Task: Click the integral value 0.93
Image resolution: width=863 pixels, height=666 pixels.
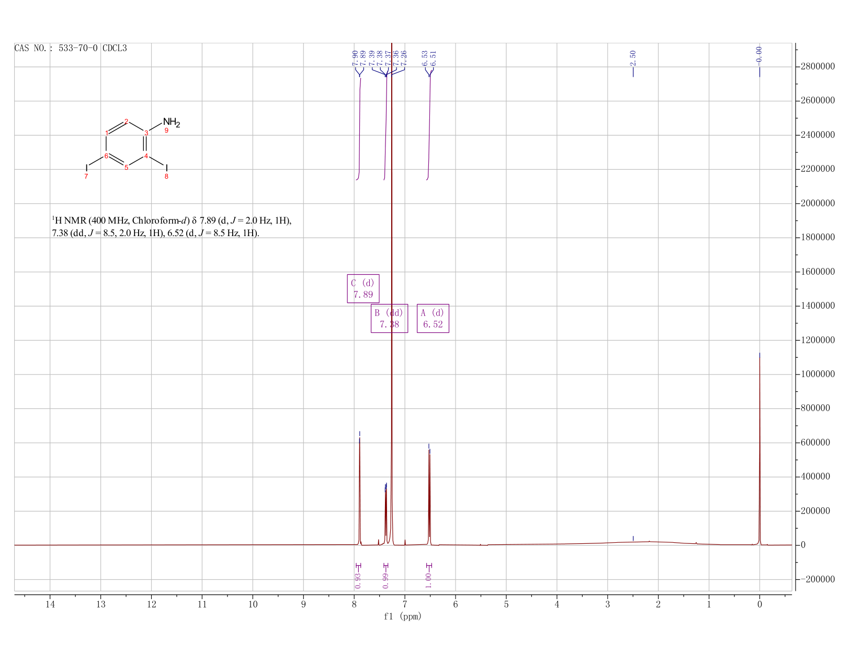Action: [x=358, y=580]
